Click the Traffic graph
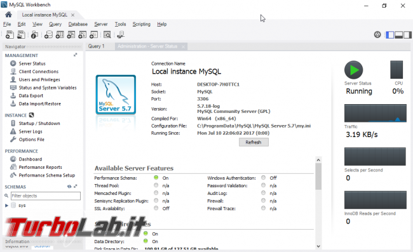This screenshot has width=413, height=252. pyautogui.click(x=376, y=113)
